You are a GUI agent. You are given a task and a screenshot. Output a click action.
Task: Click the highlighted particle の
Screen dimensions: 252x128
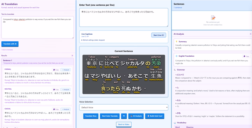point(148,63)
